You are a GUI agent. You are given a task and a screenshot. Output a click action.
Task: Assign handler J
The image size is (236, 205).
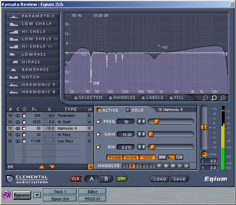pos(186,166)
